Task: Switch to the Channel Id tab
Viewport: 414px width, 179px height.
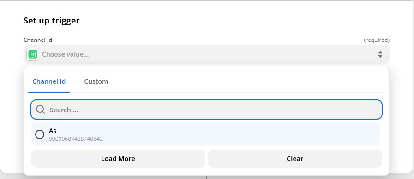Action: [x=49, y=81]
